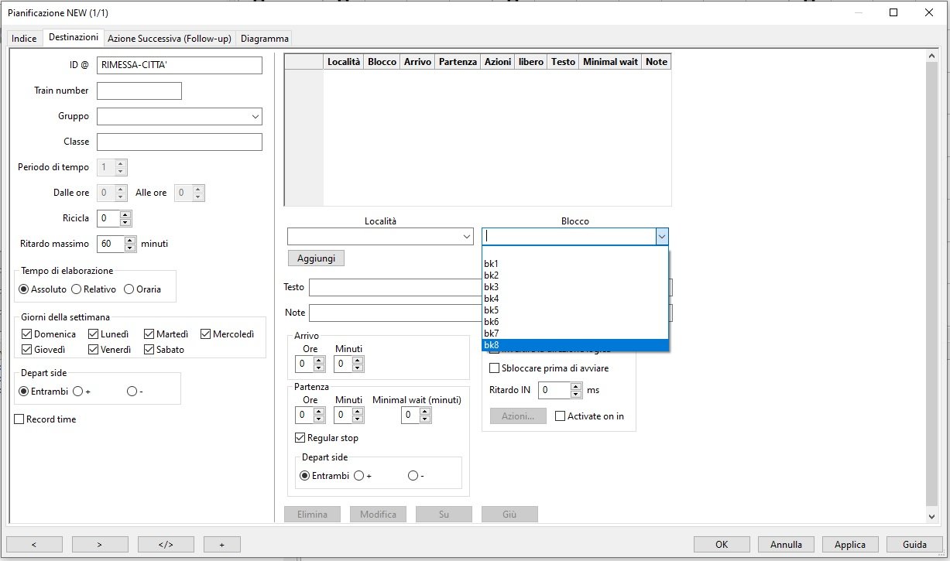Uncheck the Domenica checkbox
The image size is (950, 561).
pos(27,334)
